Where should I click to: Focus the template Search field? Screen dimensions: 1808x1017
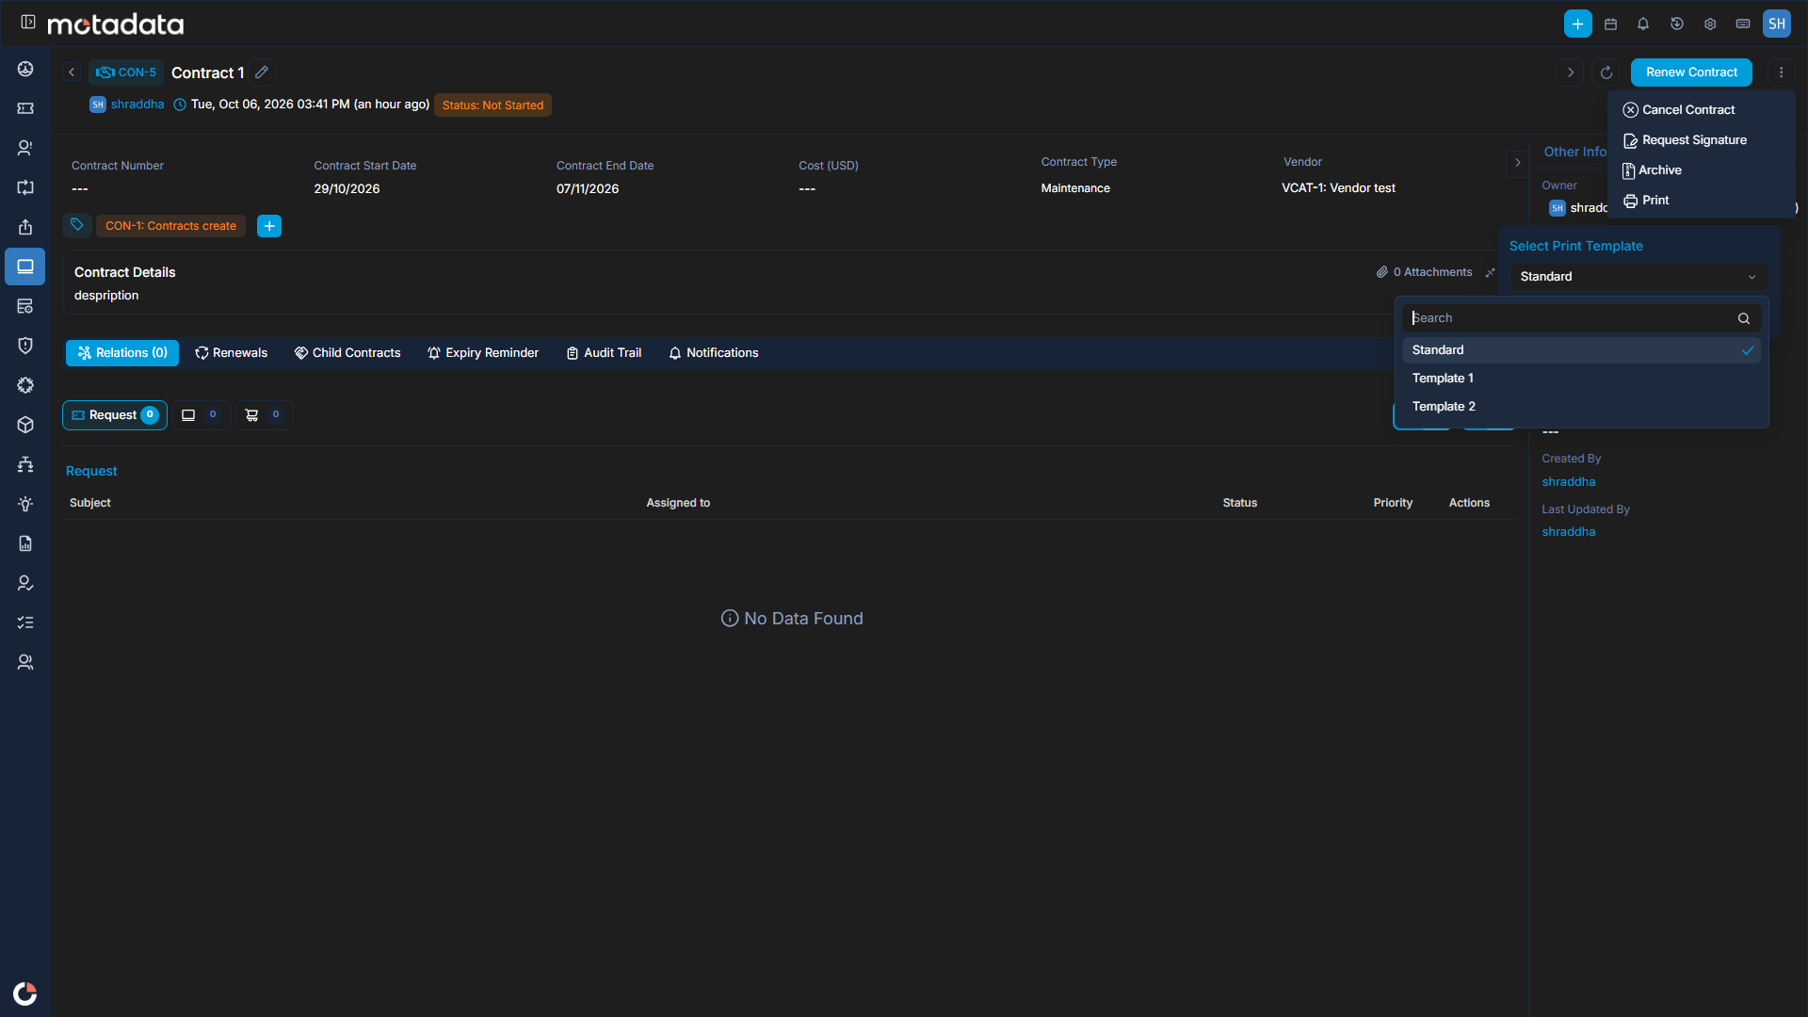[x=1581, y=318]
